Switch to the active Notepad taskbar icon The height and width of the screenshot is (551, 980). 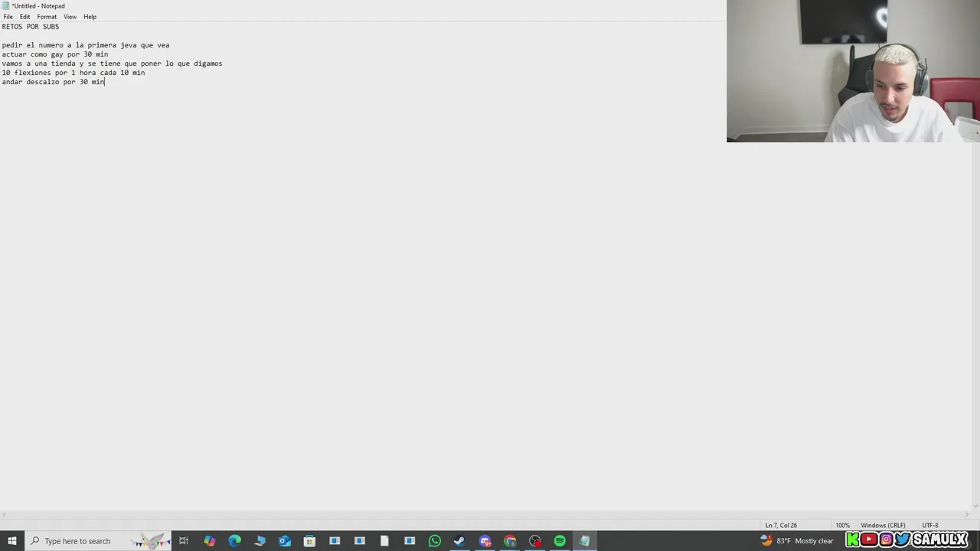coord(584,541)
